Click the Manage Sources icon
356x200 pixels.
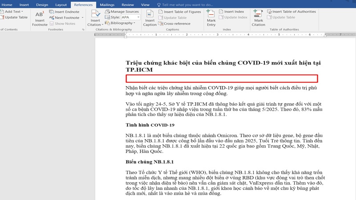[x=121, y=12]
